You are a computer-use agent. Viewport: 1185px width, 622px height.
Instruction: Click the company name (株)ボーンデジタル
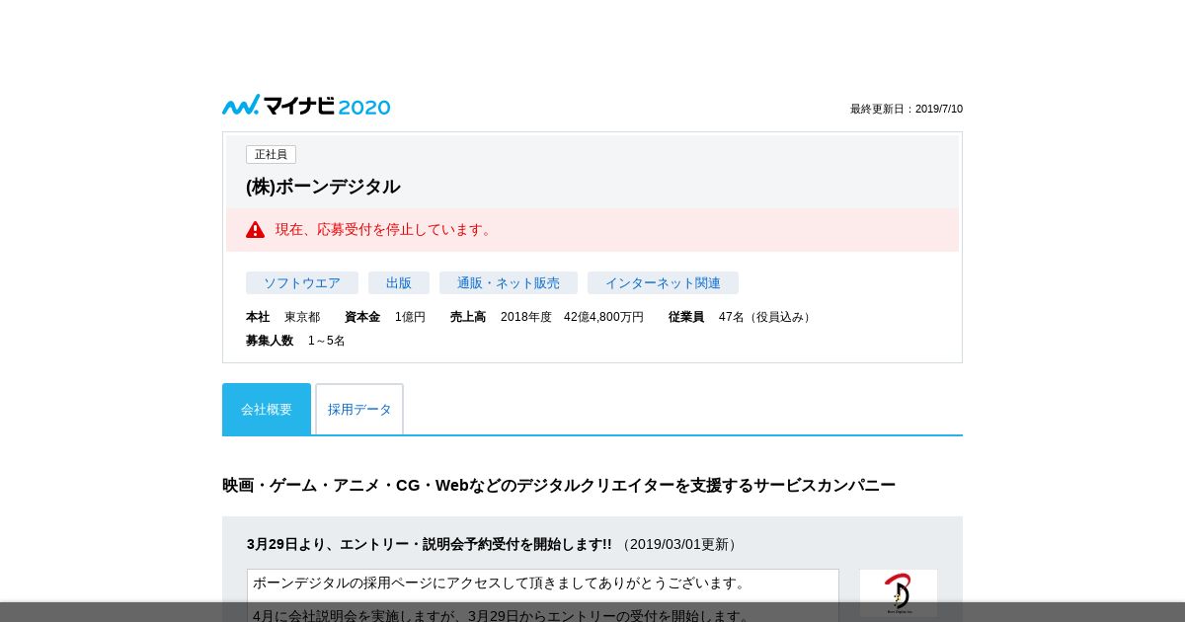click(x=323, y=187)
